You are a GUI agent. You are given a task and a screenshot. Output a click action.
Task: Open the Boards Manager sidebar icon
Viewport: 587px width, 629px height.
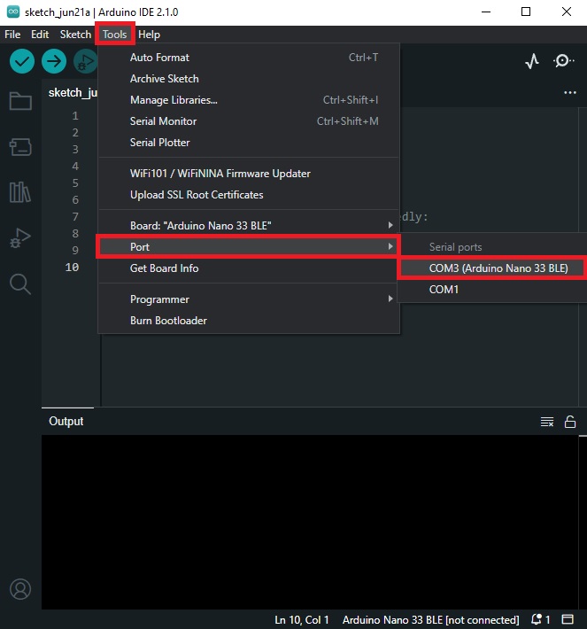[20, 147]
